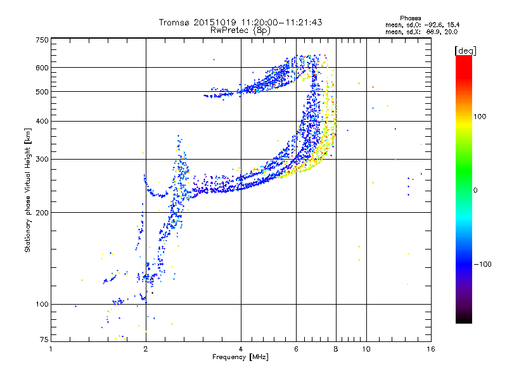
Task: Select the 'mean, sd,X: 88.9, 20.0' statistic
Action: [421, 32]
